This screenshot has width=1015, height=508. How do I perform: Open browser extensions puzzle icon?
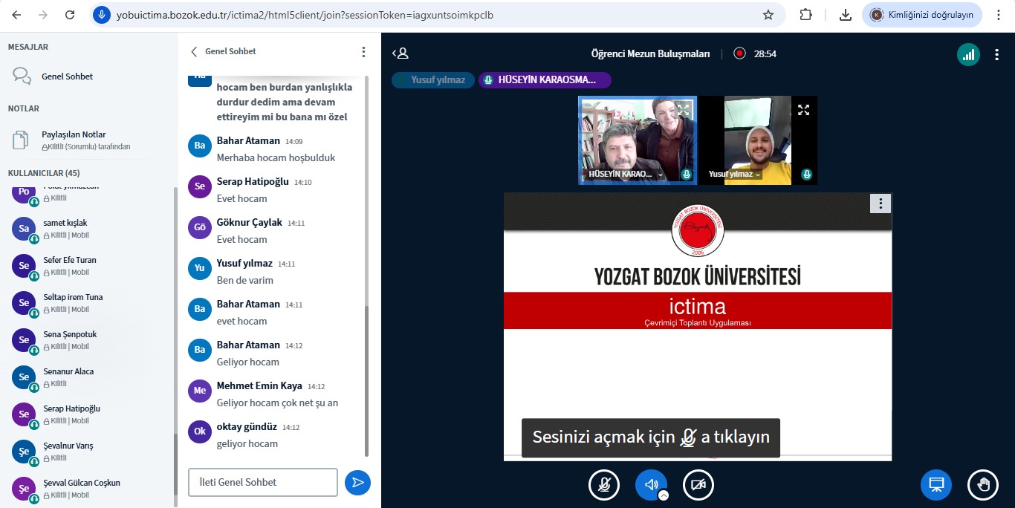coord(806,15)
